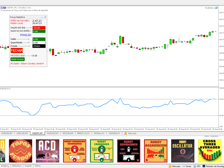Click the Criador Edson Cavalca Junior text
224x168 pixels.
[27, 63]
